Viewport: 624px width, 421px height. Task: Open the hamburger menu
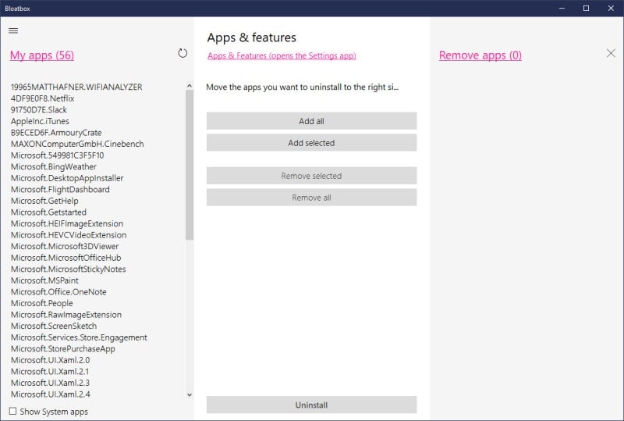(13, 30)
